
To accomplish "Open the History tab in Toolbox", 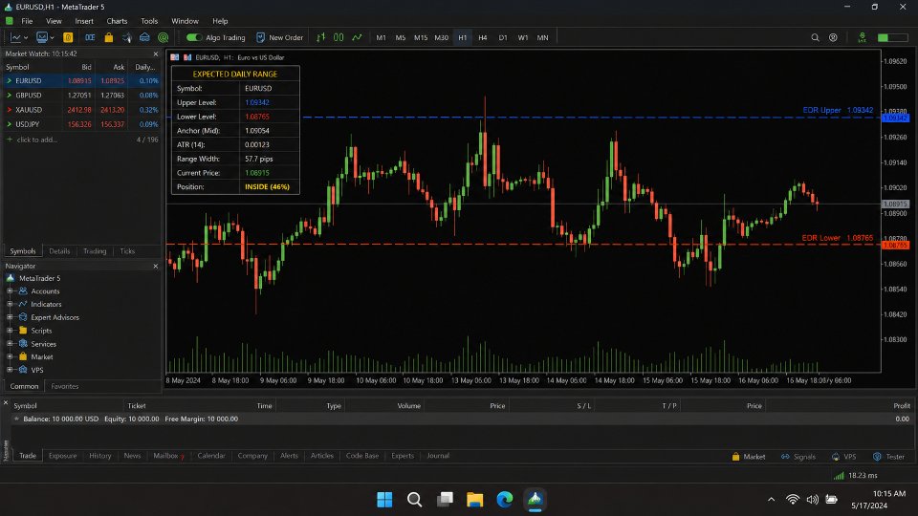I will (100, 455).
